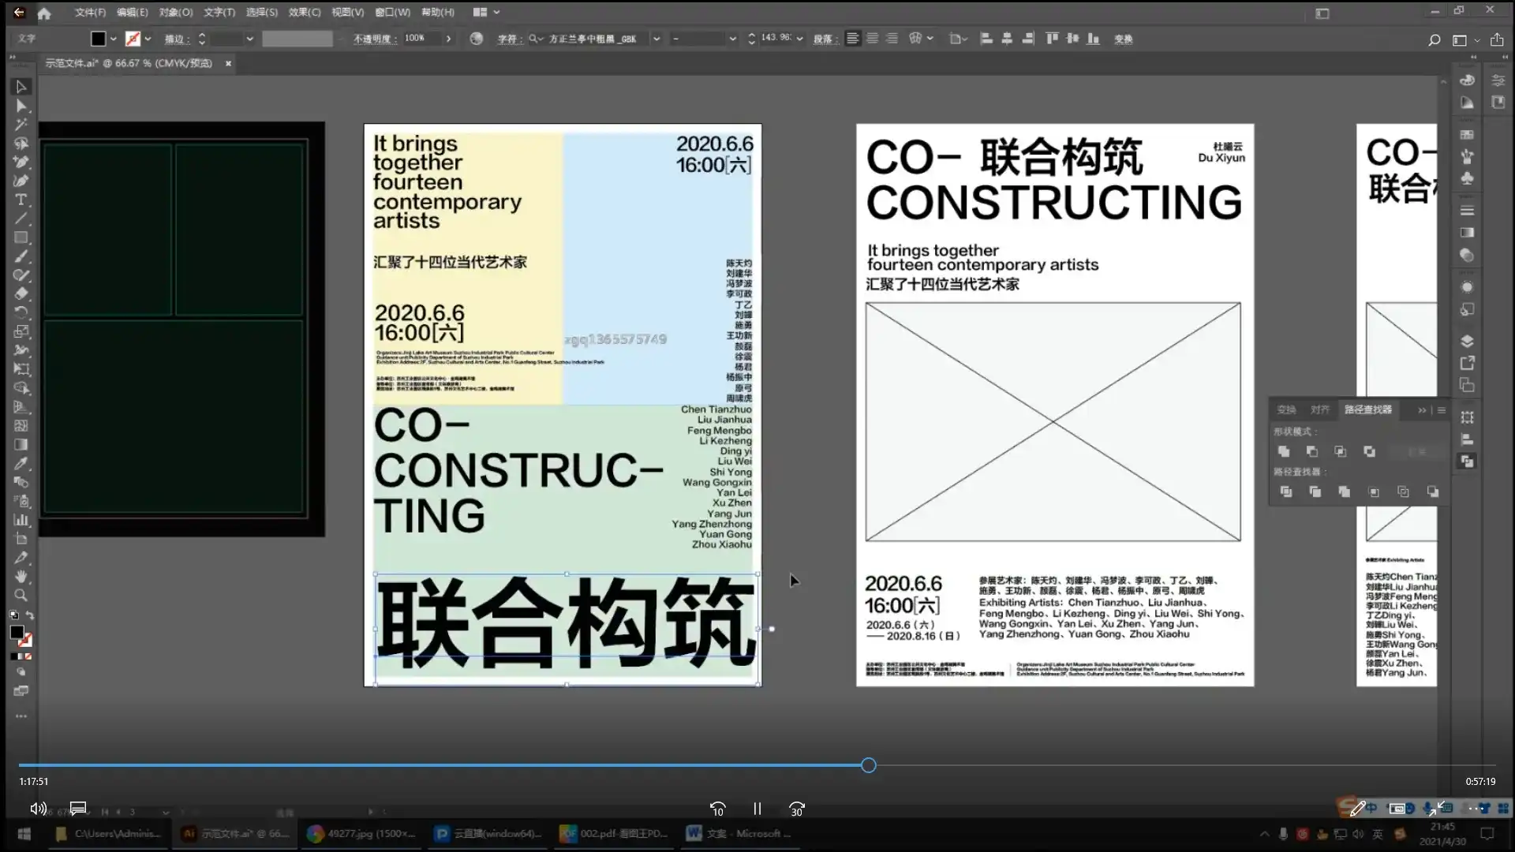Switch to the 对齐 tab in the panel

tap(1319, 409)
